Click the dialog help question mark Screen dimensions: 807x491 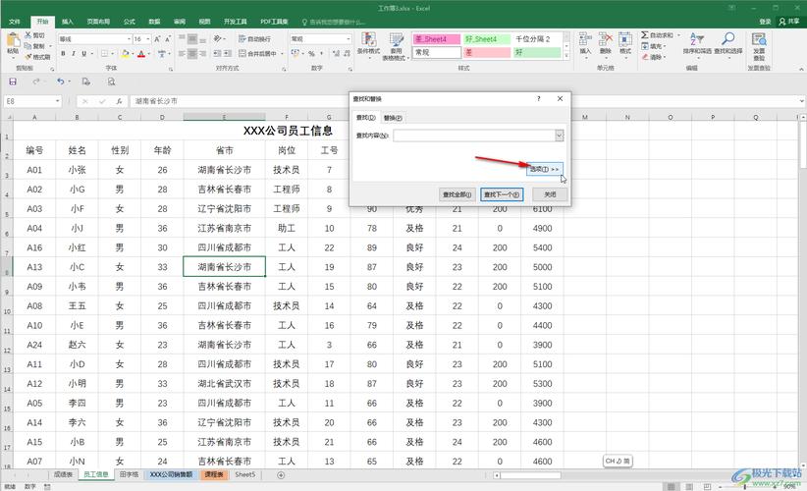[539, 99]
